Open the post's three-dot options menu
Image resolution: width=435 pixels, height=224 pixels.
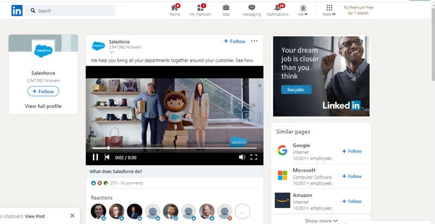tap(254, 41)
